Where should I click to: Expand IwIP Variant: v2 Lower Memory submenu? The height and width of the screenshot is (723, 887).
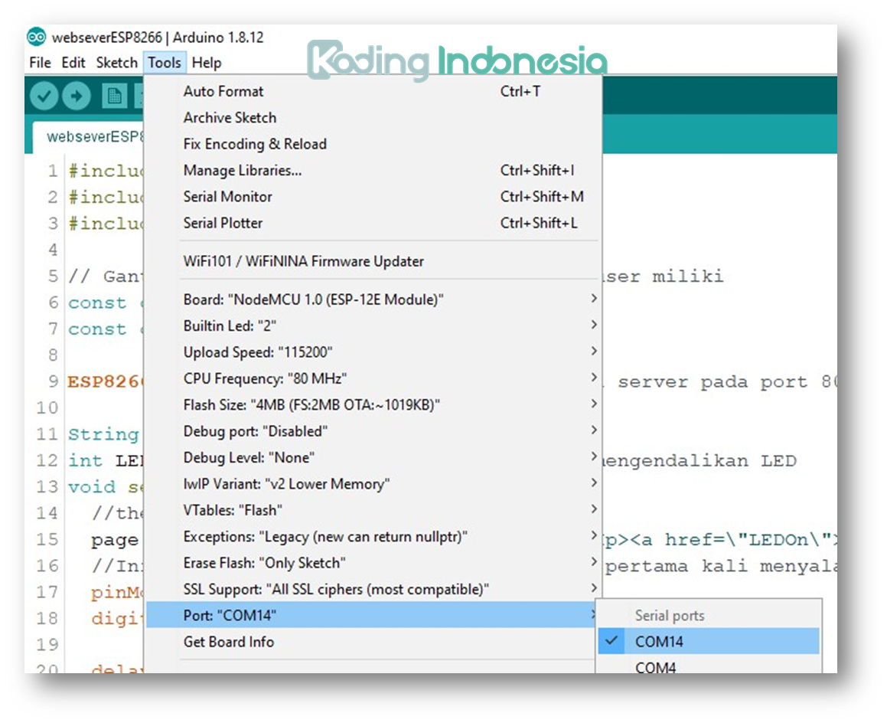coord(373,483)
